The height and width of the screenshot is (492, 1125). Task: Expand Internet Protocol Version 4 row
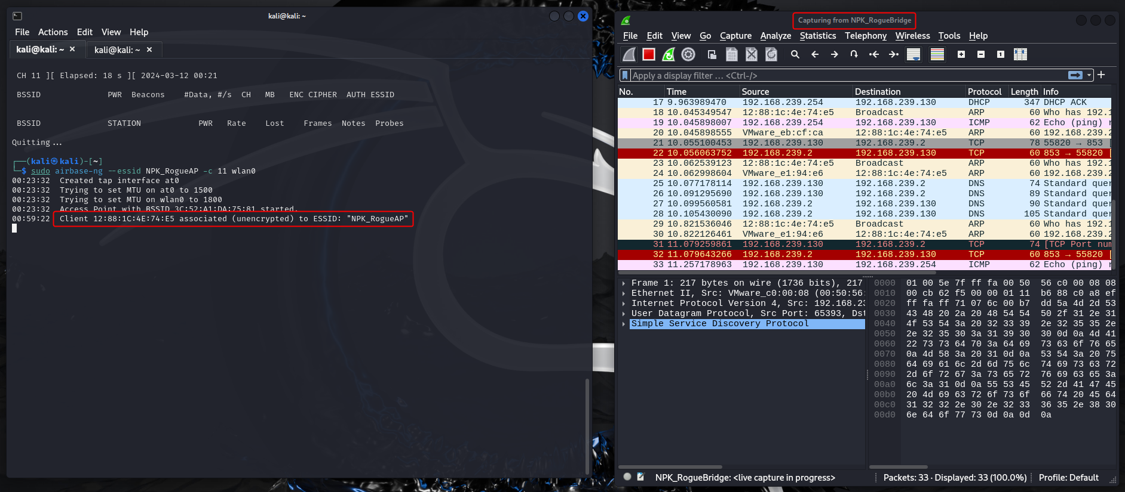coord(624,304)
